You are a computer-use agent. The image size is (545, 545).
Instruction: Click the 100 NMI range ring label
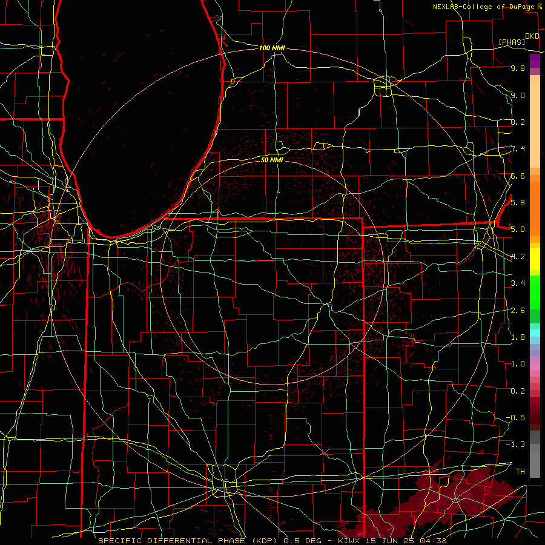[272, 48]
